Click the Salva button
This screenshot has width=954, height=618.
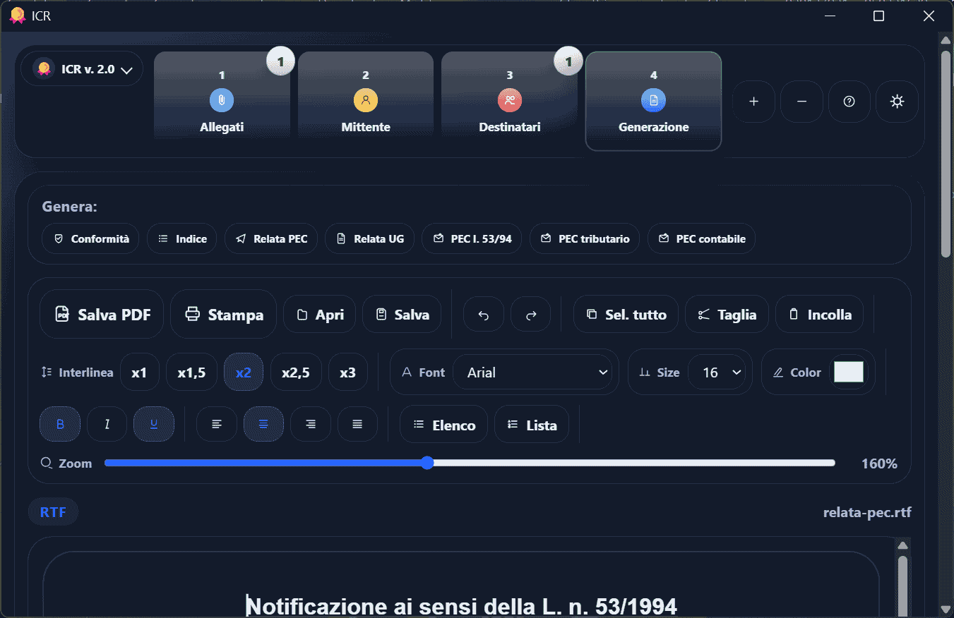(402, 315)
